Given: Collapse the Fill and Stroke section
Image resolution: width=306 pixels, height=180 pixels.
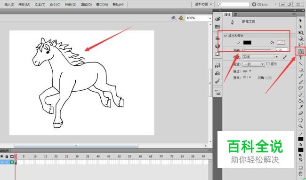Looking at the screenshot, I should point(225,36).
